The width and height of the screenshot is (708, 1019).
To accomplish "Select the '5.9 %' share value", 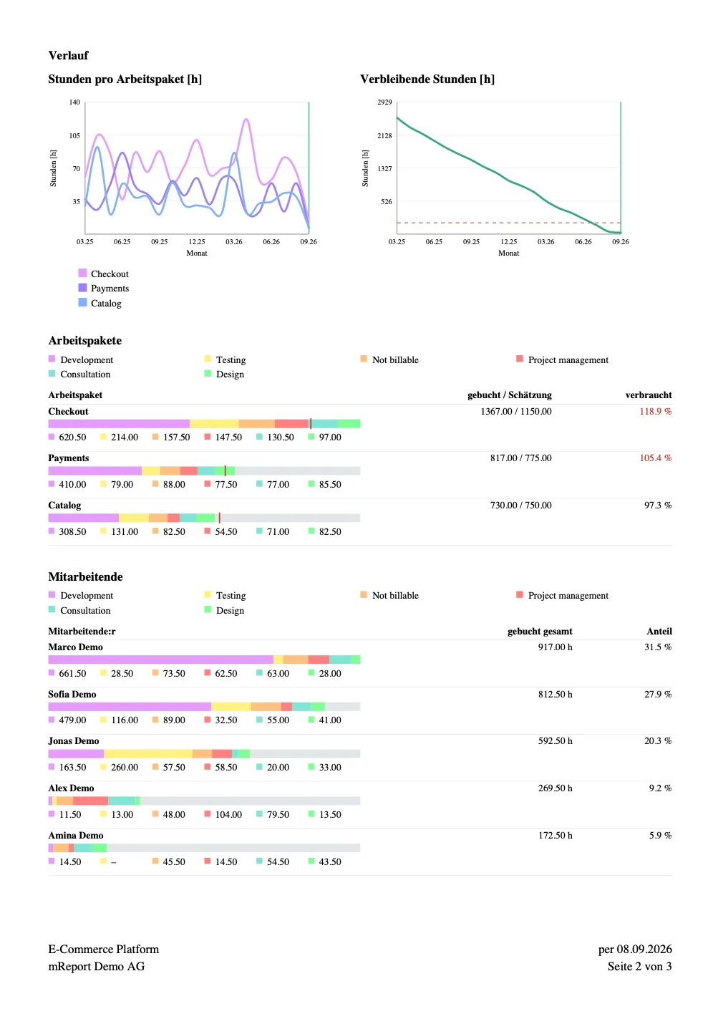I will click(660, 835).
